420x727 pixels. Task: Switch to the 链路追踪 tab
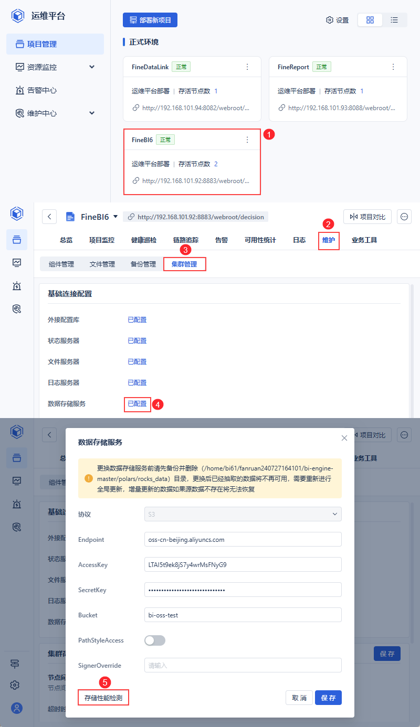pos(186,240)
